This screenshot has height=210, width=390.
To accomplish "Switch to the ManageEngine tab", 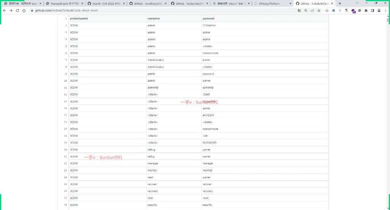I will [x=65, y=3].
